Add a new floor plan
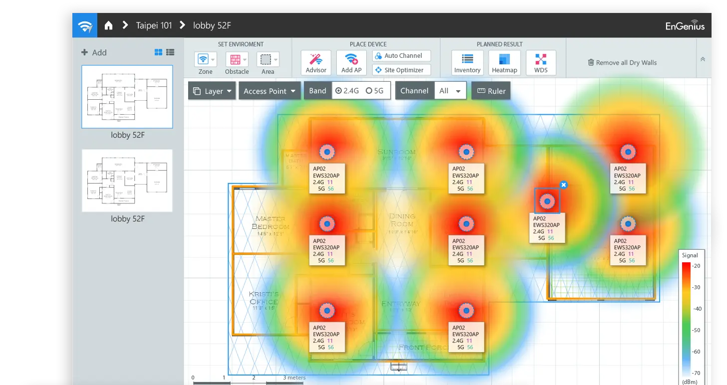Image resolution: width=727 pixels, height=385 pixels. pos(94,52)
